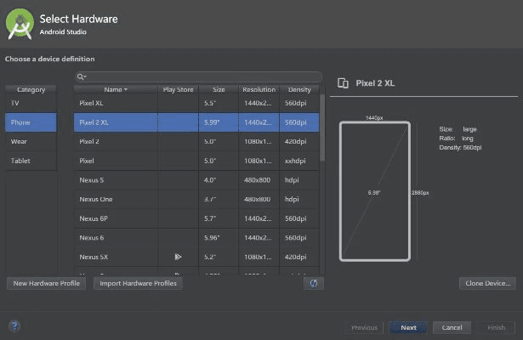Proceed with the Next button

408,327
